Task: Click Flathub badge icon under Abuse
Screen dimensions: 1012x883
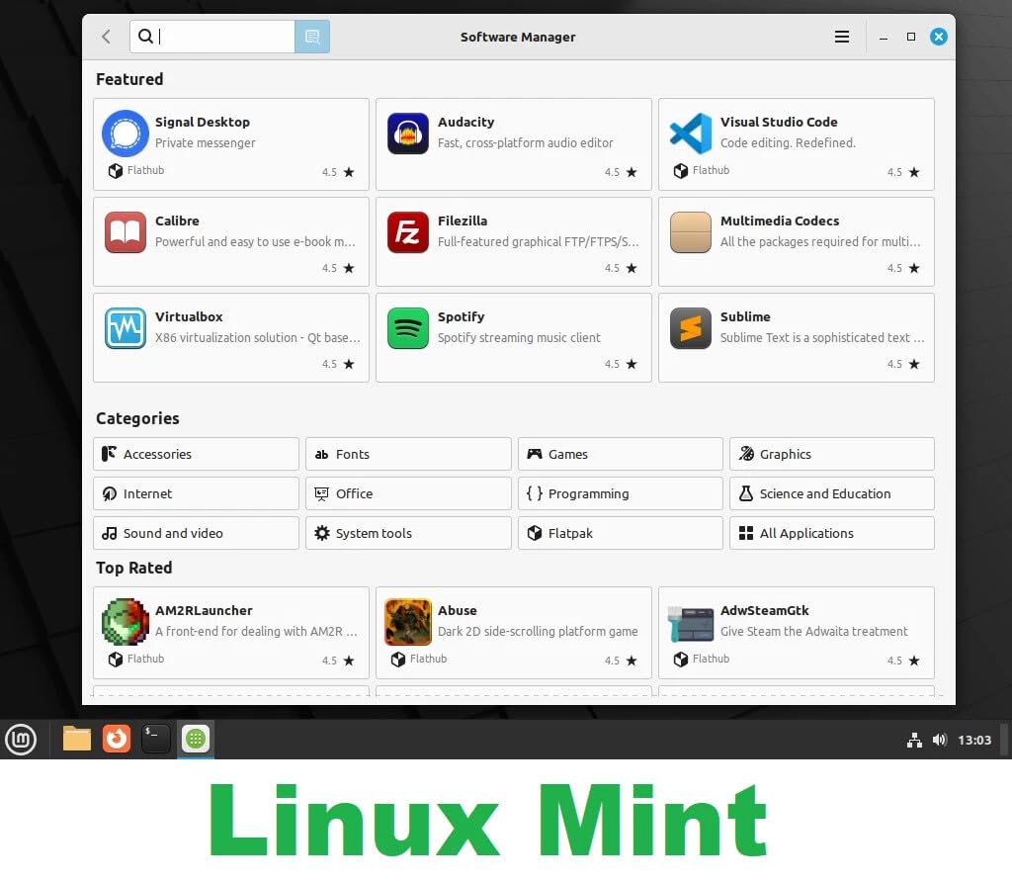Action: pos(398,659)
